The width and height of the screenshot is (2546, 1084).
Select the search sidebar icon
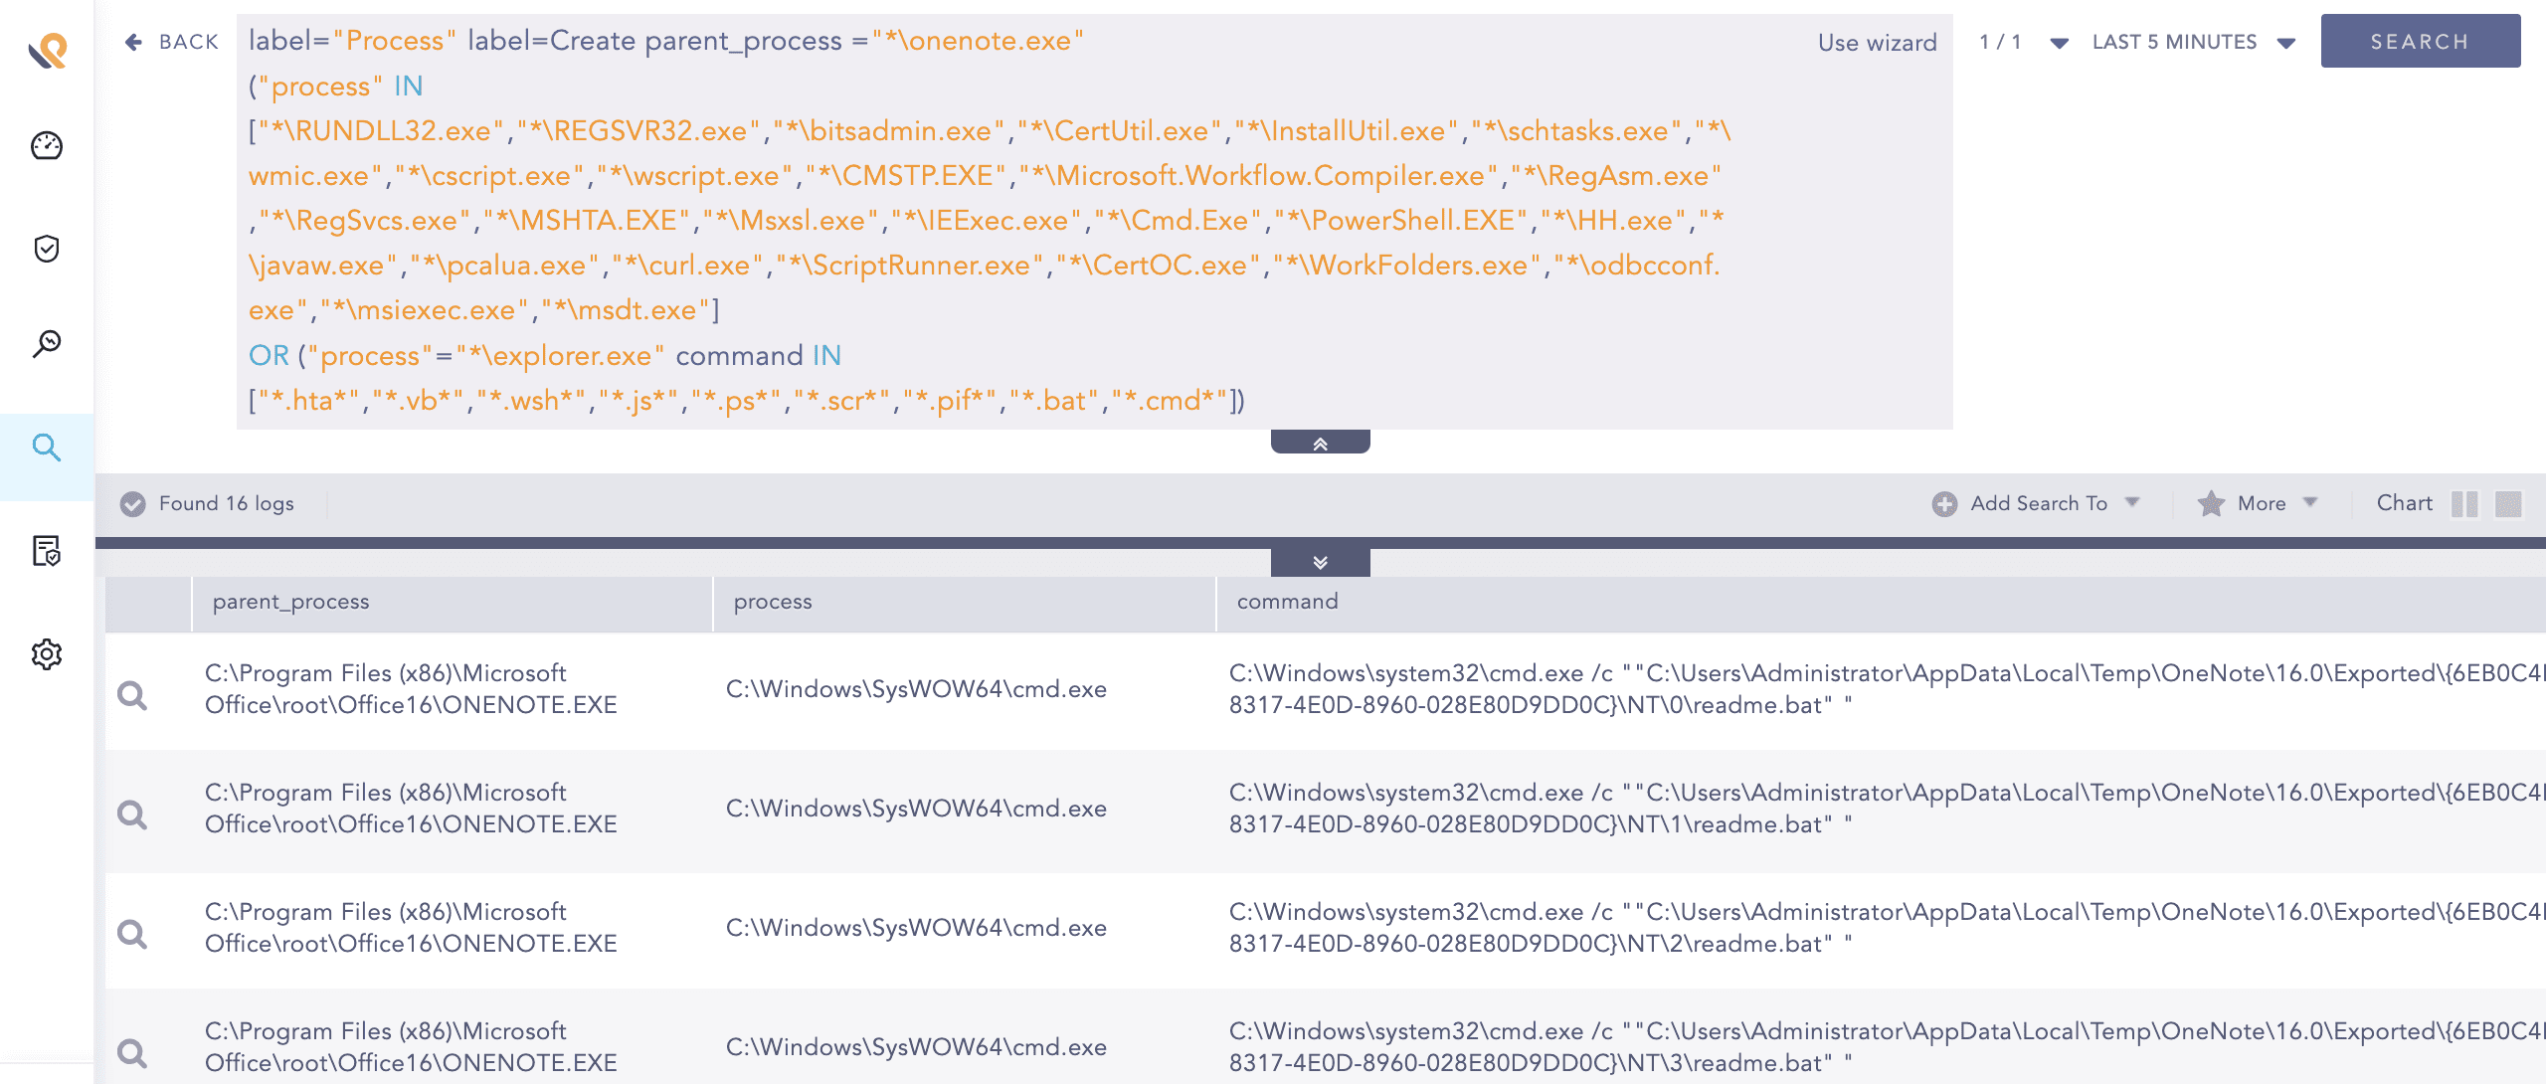click(x=47, y=448)
